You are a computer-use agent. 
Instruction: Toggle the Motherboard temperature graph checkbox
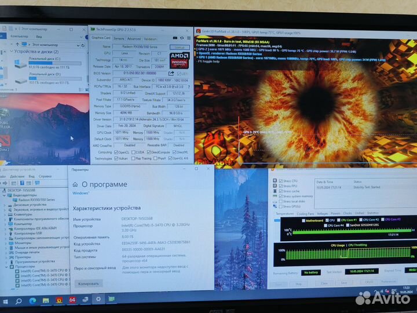(x=303, y=220)
